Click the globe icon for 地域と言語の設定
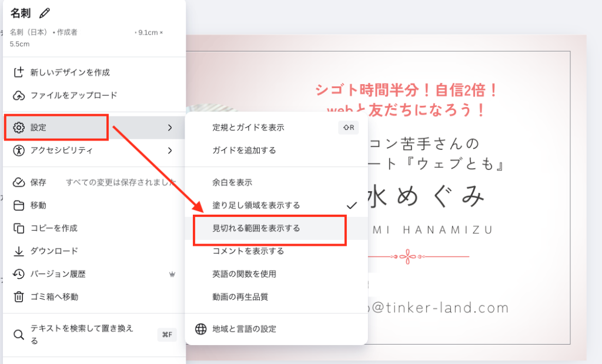The image size is (602, 364). coord(200,329)
